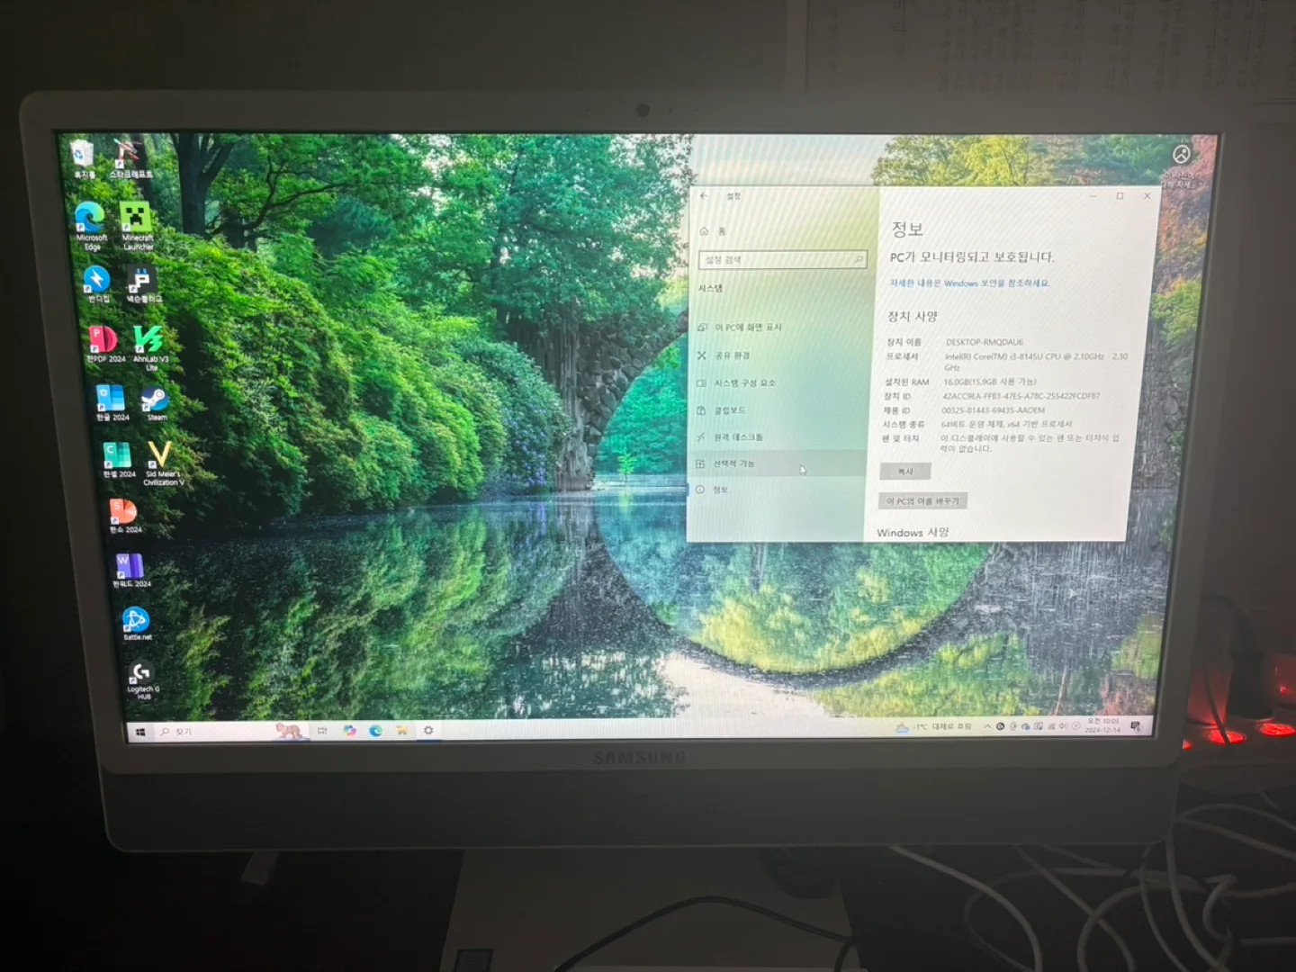The image size is (1296, 972).
Task: Select the device name DESKTOP-RMQDAU6 text
Action: click(x=984, y=342)
